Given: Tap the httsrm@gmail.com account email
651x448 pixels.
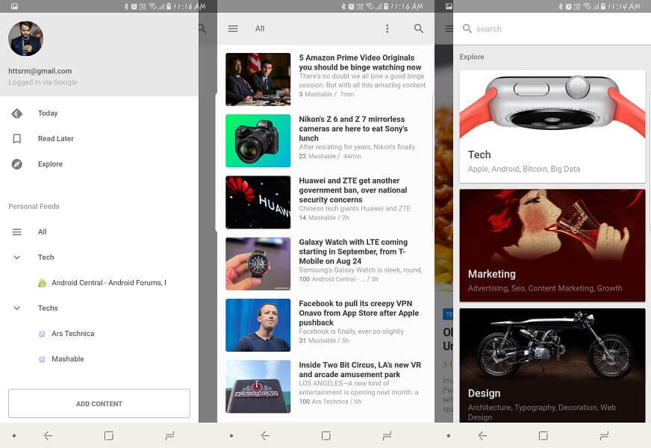Looking at the screenshot, I should pyautogui.click(x=40, y=71).
